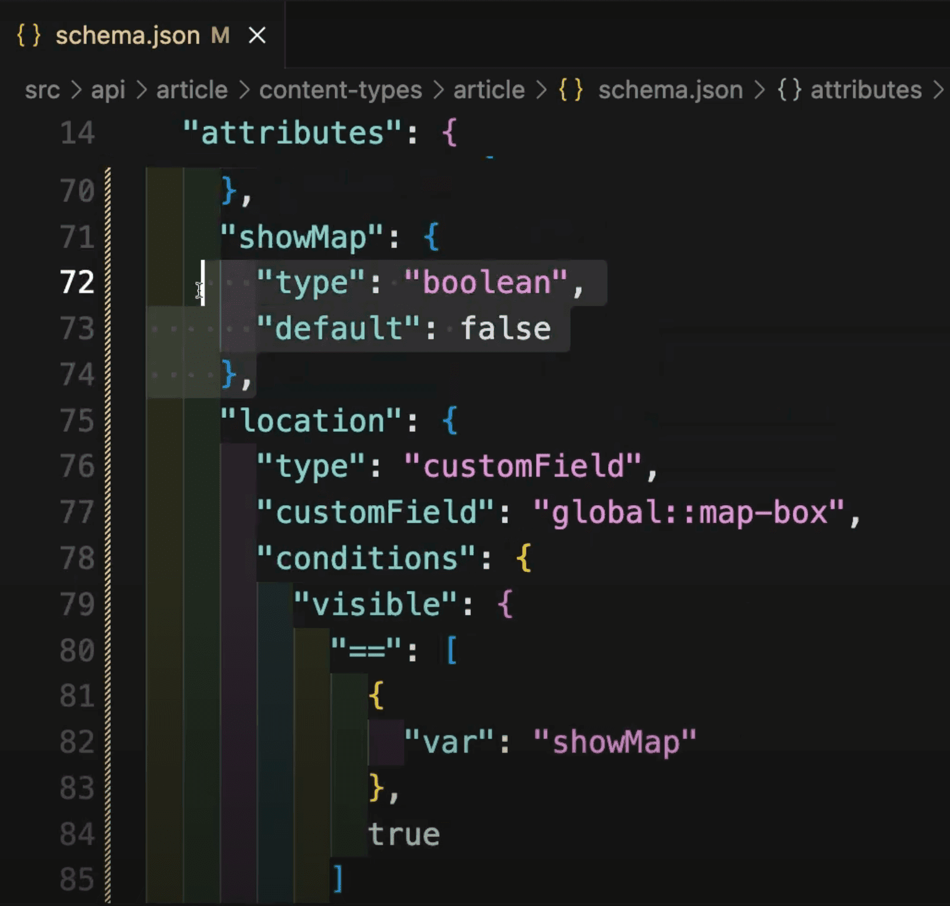Viewport: 950px width, 906px height.
Task: Click the first 'article' breadcrumb after api
Action: [x=192, y=90]
